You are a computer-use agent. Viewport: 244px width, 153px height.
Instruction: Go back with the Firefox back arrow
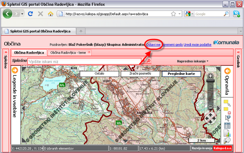coord(7,14)
